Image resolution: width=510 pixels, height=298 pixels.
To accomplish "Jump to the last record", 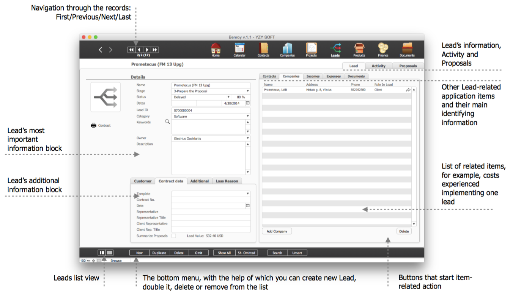I will pos(155,50).
